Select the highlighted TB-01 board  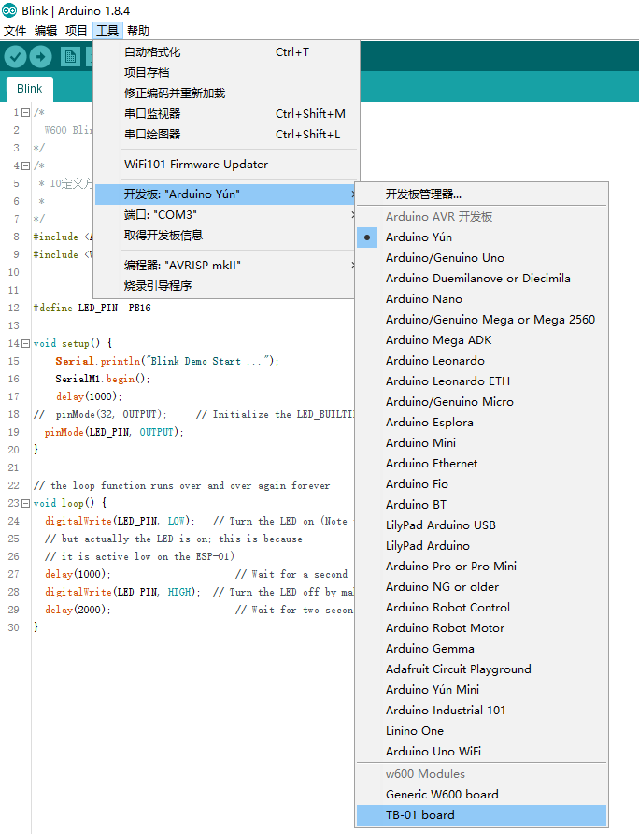(481, 815)
